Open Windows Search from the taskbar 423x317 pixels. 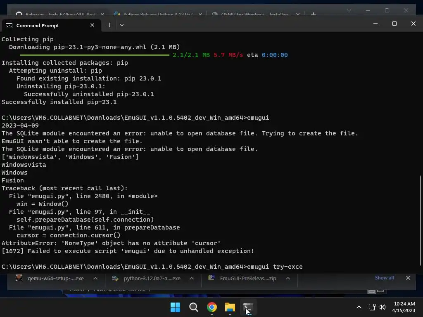coord(193,307)
